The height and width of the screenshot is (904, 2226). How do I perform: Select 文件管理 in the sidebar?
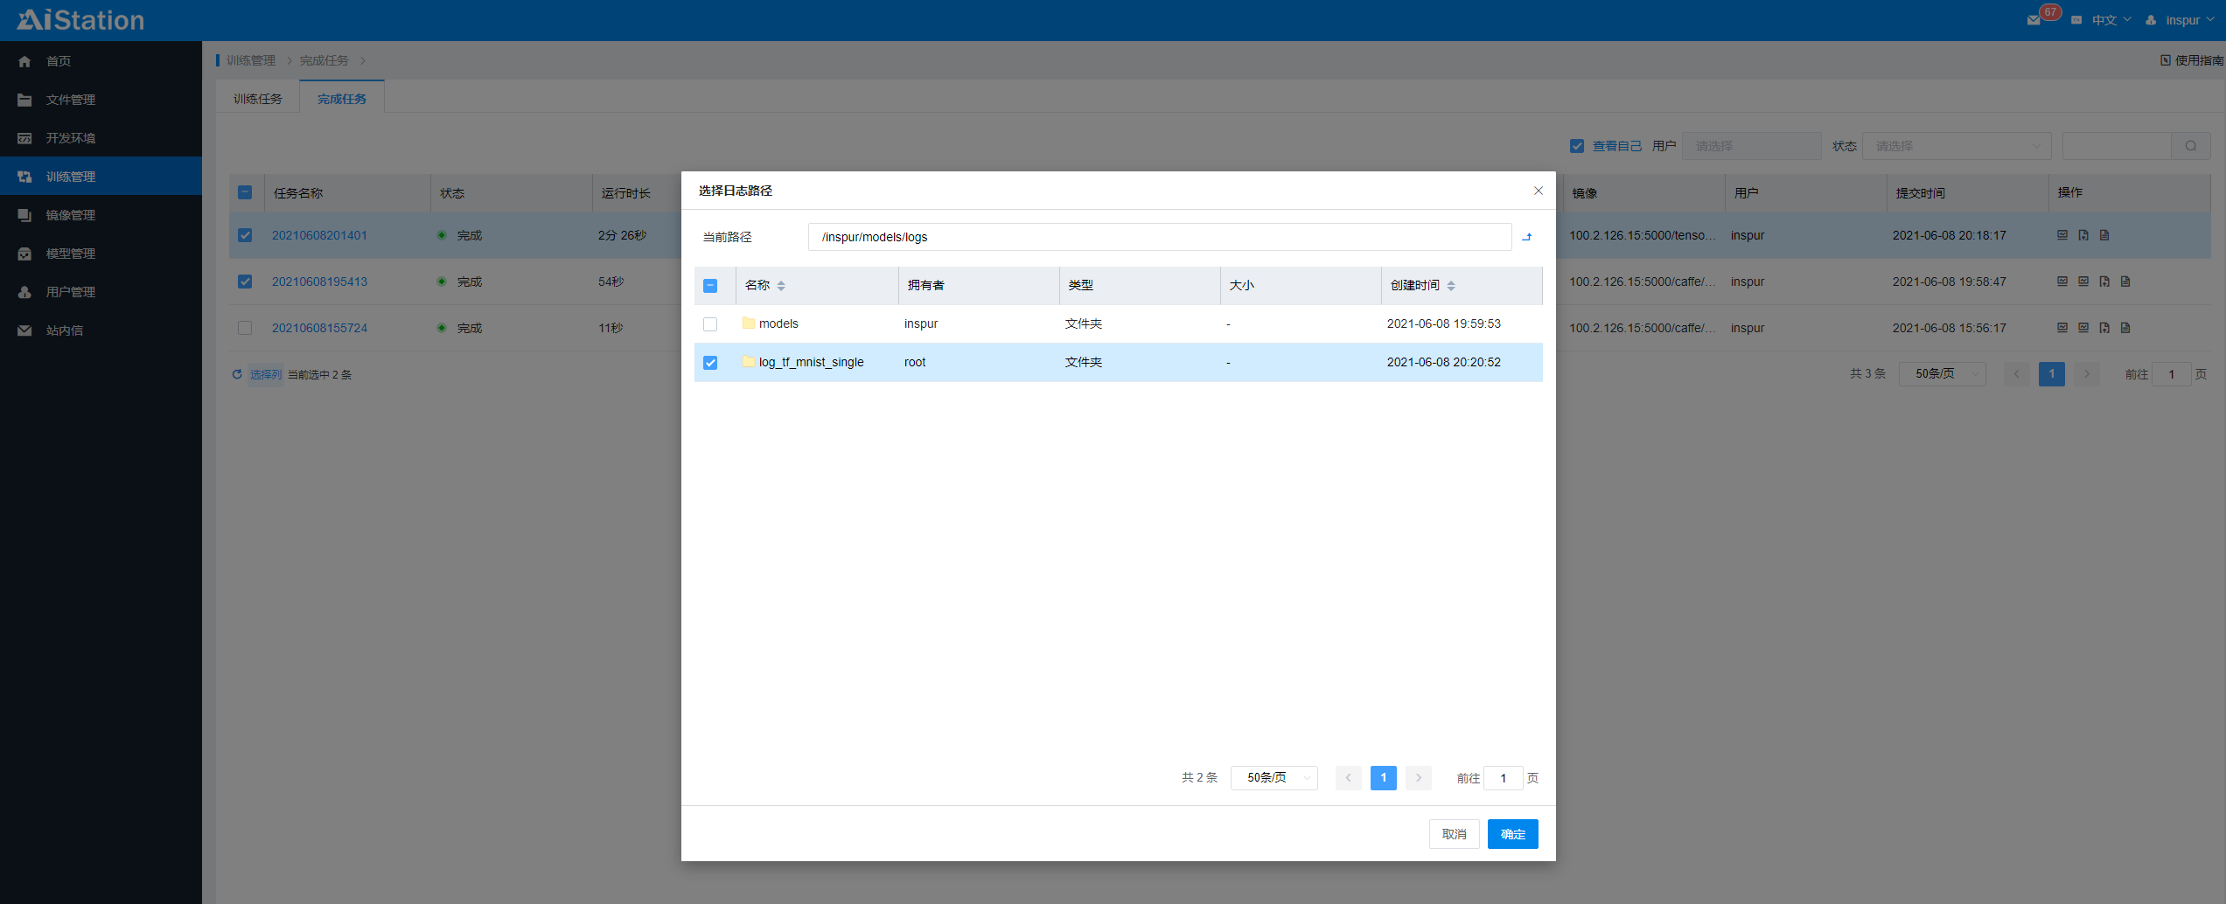pos(71,100)
